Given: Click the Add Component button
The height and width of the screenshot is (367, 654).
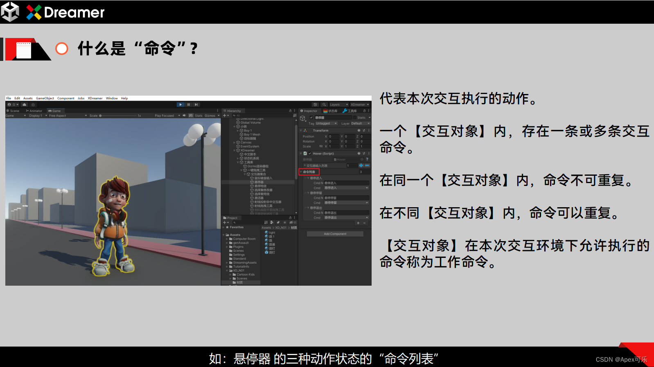Looking at the screenshot, I should (335, 234).
